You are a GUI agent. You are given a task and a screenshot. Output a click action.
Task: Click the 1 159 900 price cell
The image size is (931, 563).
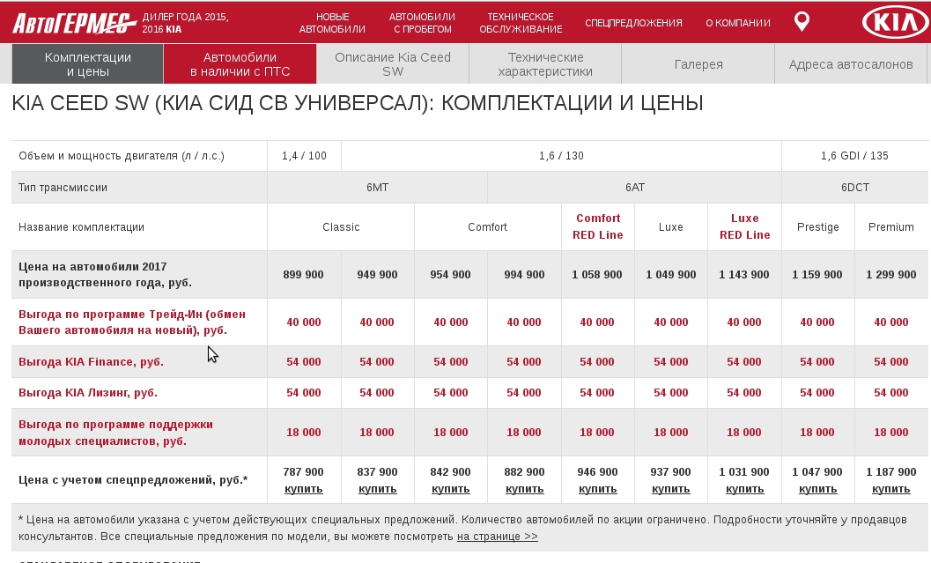point(817,274)
